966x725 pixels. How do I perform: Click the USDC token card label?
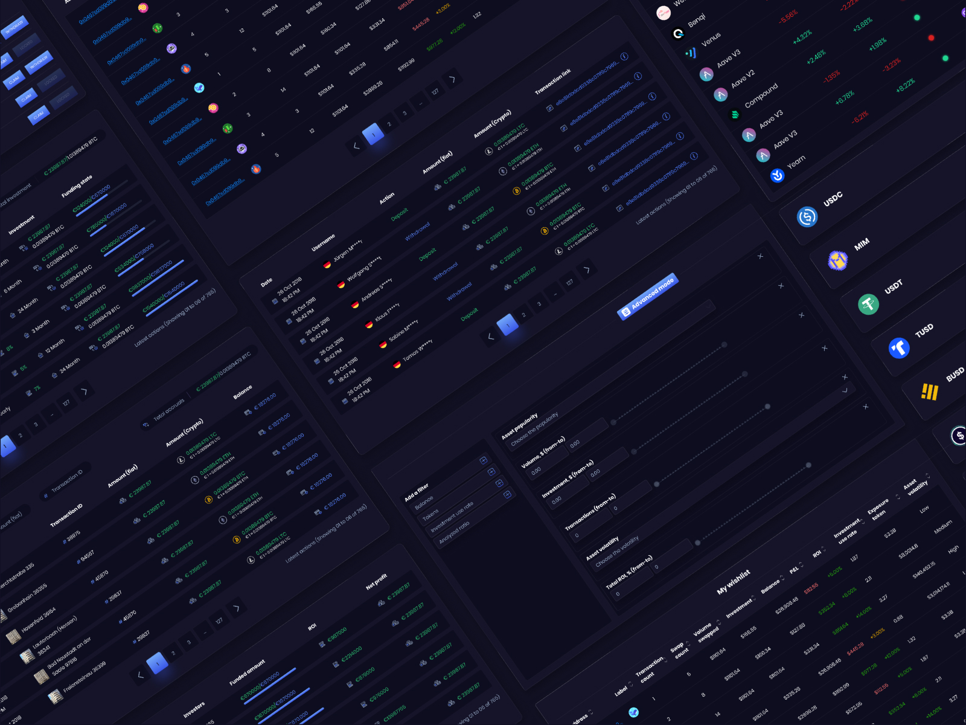[833, 199]
